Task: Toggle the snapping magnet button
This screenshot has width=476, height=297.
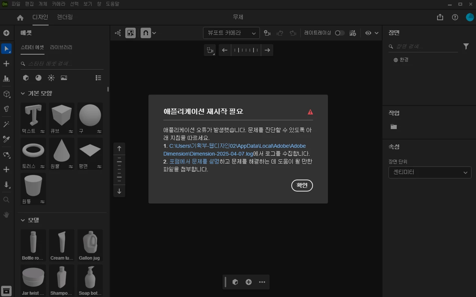Action: (146, 33)
